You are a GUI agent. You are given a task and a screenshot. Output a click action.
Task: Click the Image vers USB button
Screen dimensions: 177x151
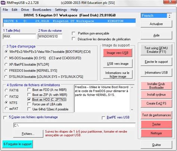[x=118, y=53]
